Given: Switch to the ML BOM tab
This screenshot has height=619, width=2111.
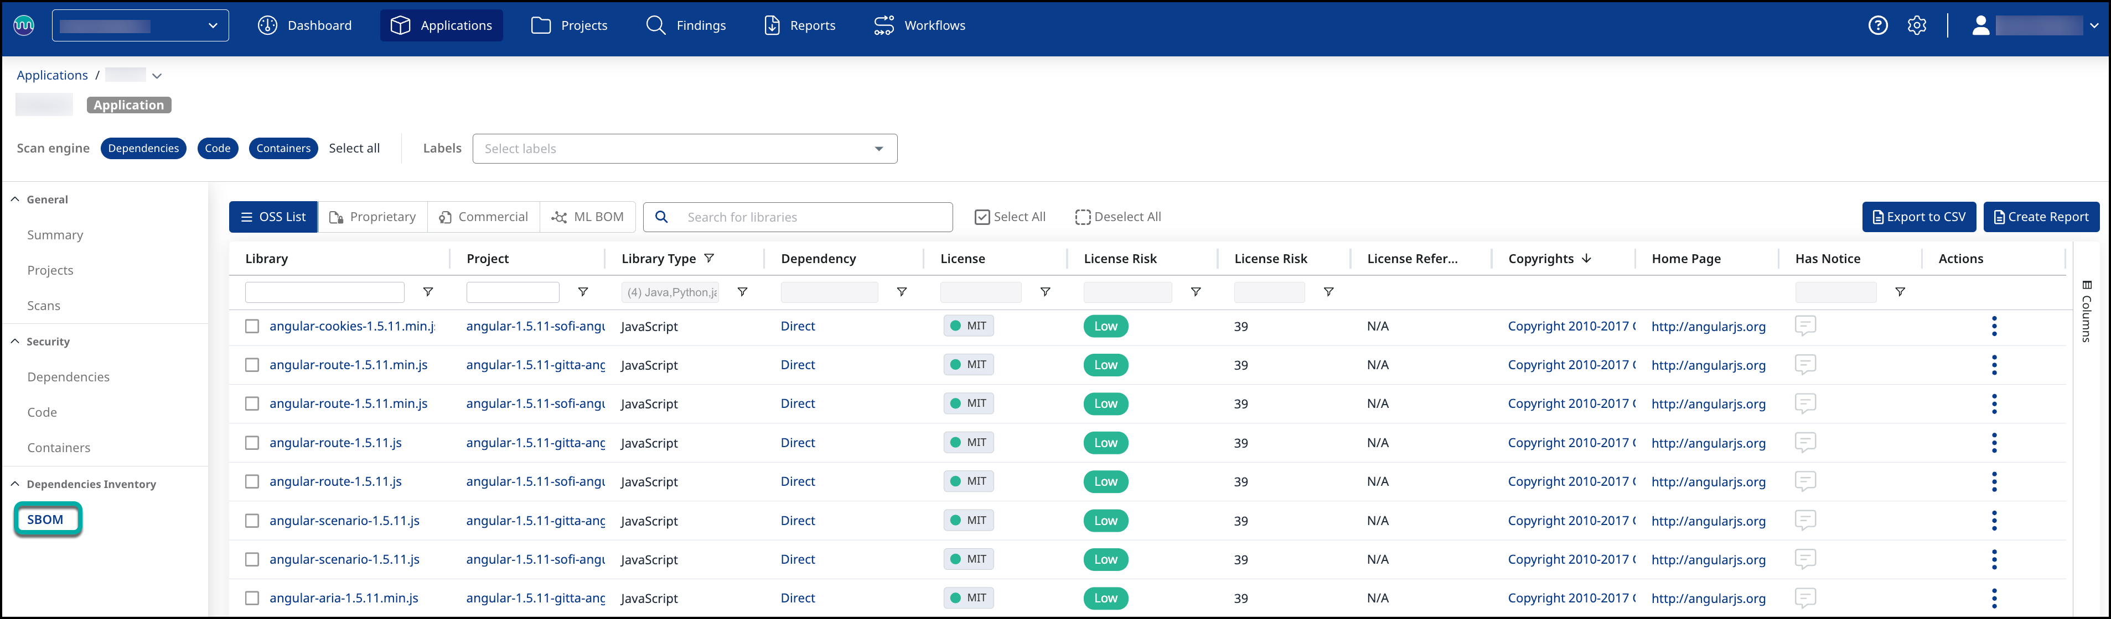Looking at the screenshot, I should (x=588, y=217).
